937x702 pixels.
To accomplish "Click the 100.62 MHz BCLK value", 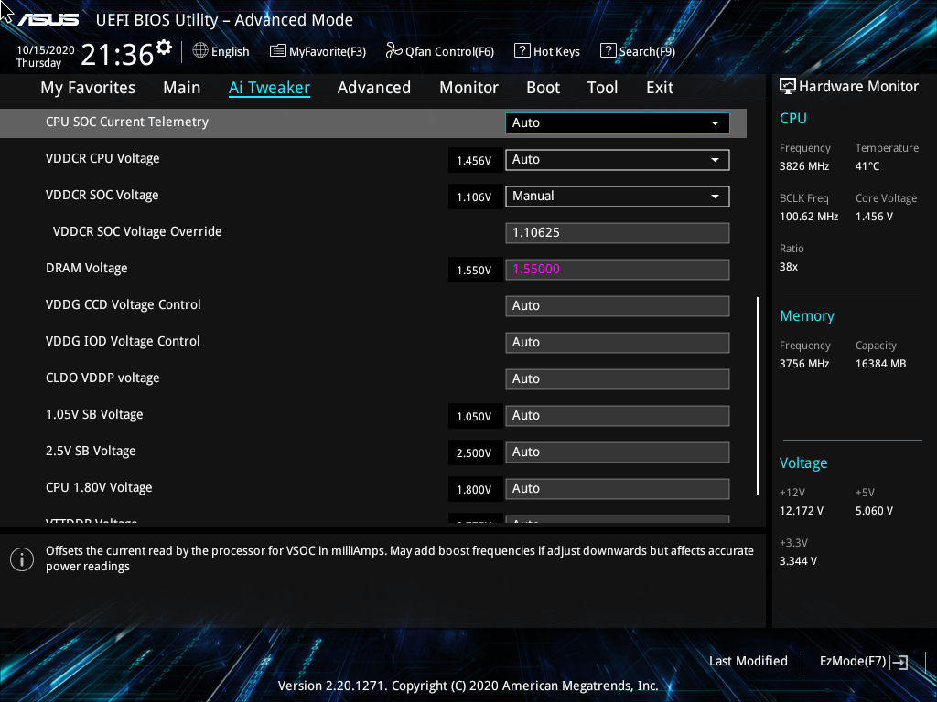I will [809, 217].
